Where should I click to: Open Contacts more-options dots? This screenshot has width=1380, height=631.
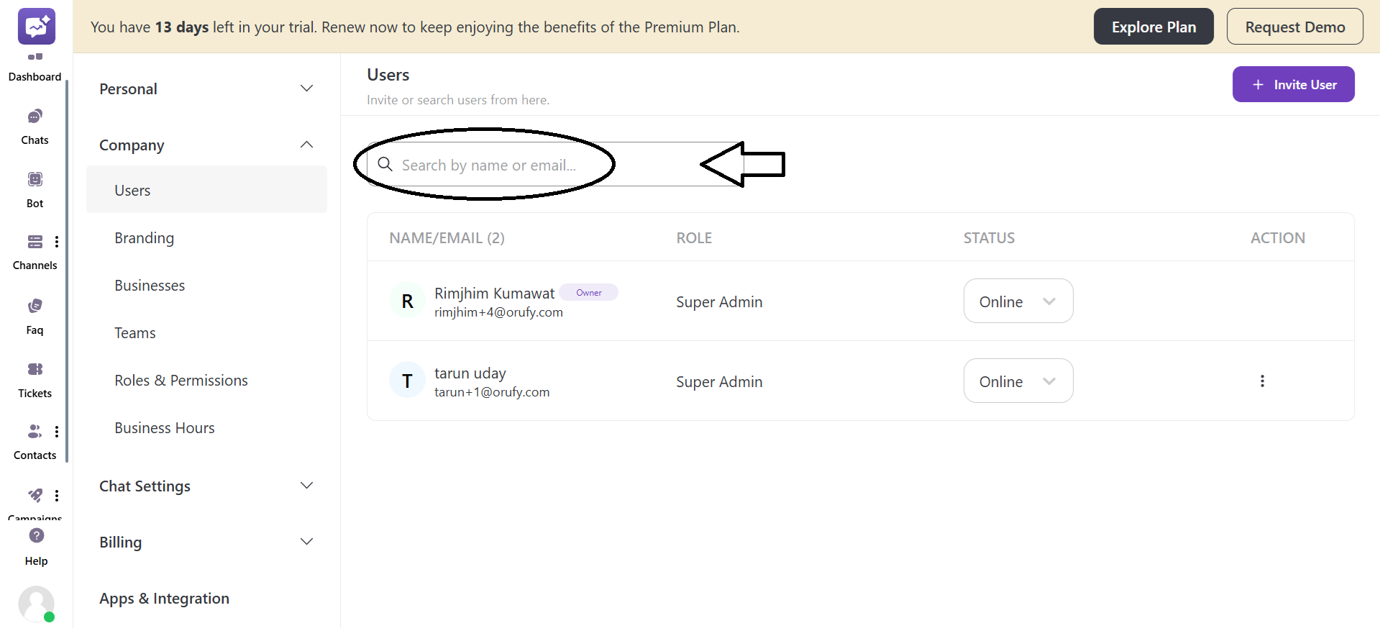point(57,432)
